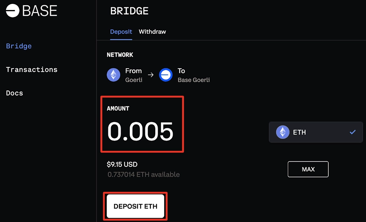366x222 pixels.
Task: Click the MAX button
Action: pyautogui.click(x=308, y=169)
